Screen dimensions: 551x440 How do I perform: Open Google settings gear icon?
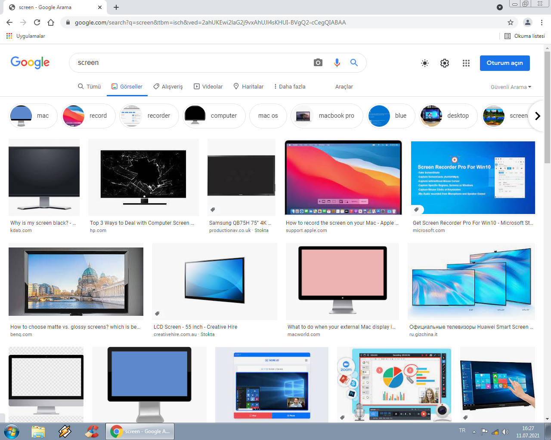point(445,63)
